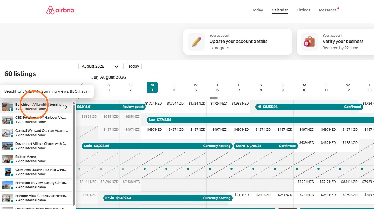Open the Today tab

(x=257, y=10)
